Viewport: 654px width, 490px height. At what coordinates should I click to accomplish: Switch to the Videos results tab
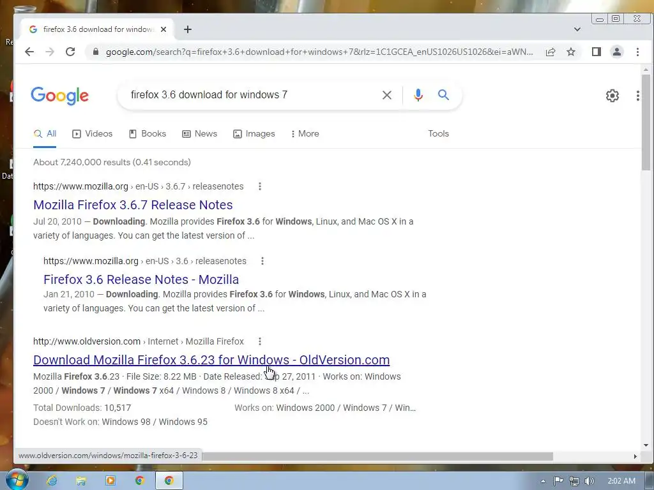[x=92, y=134]
